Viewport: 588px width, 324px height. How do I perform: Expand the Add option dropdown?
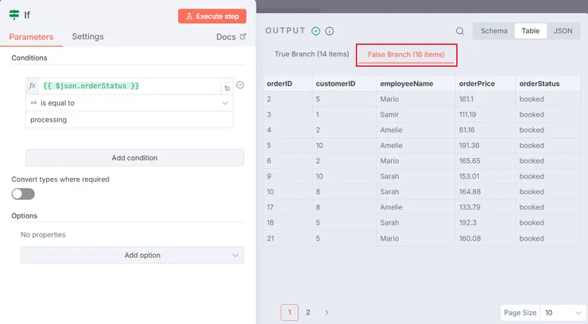click(132, 255)
